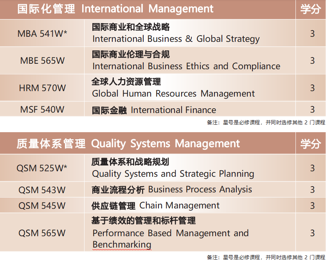Select Quality Systems and Strategic Planning course
This screenshot has width=326, height=262.
pos(173,174)
